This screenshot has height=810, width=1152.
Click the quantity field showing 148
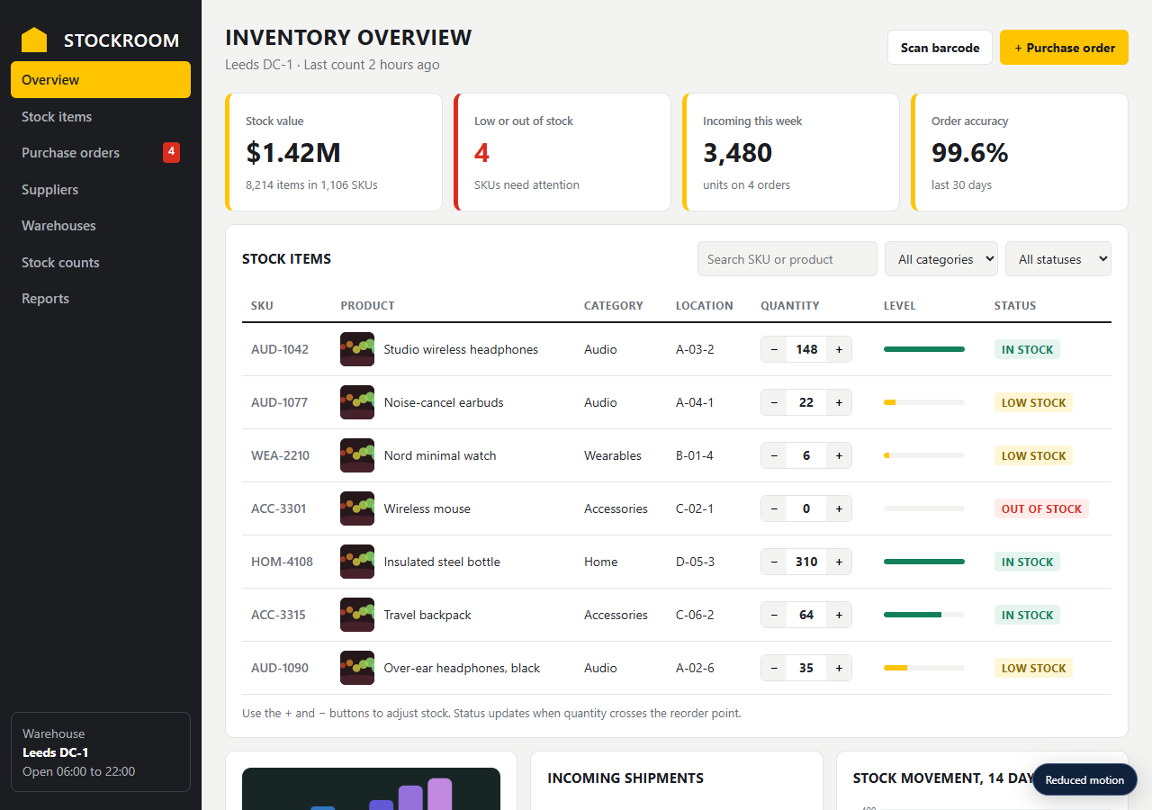[806, 349]
